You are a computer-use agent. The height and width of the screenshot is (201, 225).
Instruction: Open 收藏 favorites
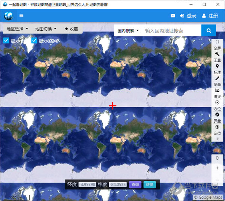click(72, 29)
